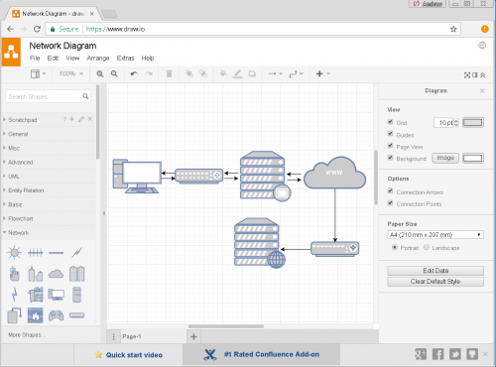Click the grid color swatch
The image size is (496, 367).
[473, 122]
